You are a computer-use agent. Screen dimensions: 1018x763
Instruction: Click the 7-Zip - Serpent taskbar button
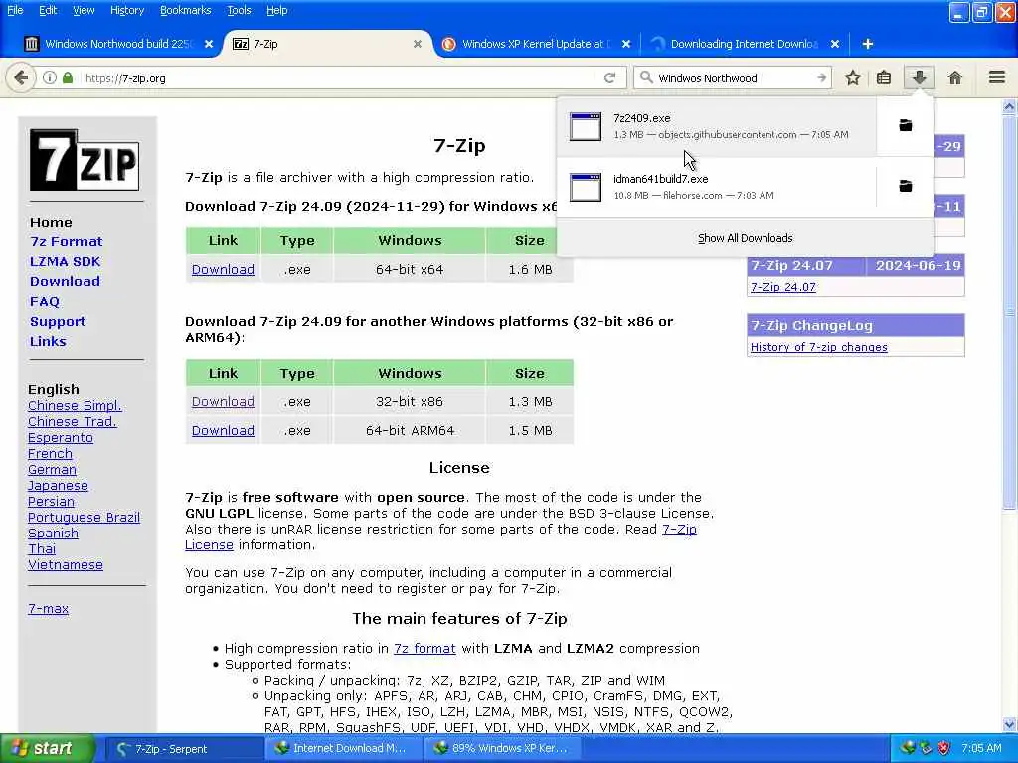(184, 748)
